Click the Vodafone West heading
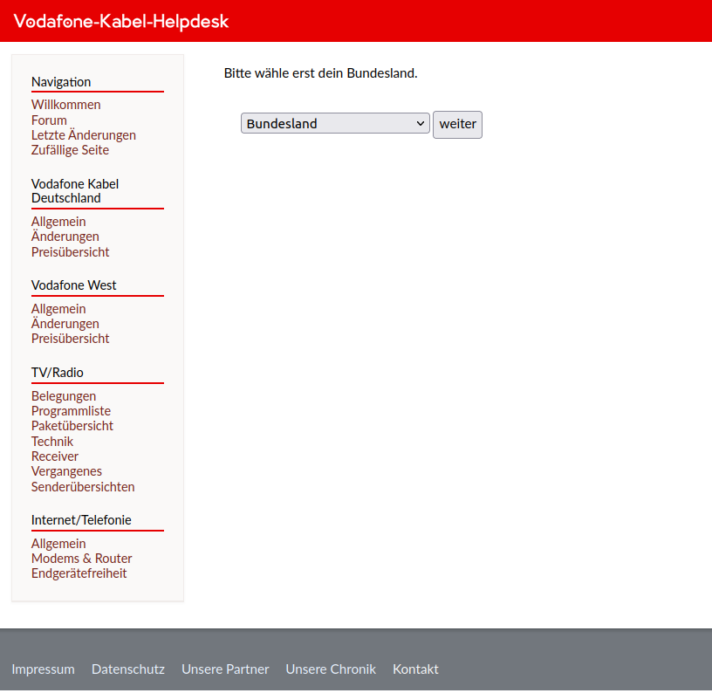712x693 pixels. coord(74,285)
